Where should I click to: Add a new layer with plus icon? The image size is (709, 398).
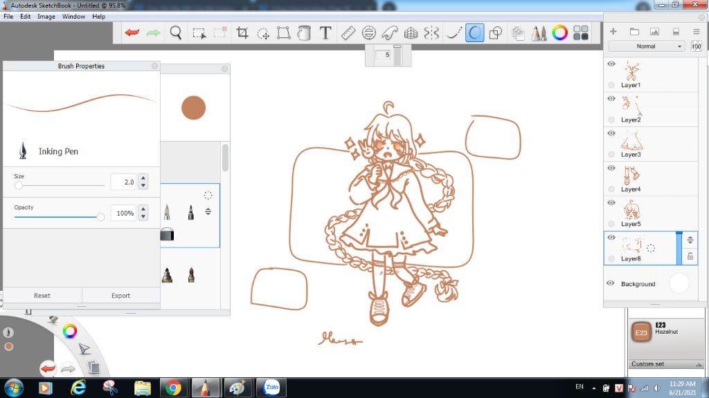click(x=613, y=32)
